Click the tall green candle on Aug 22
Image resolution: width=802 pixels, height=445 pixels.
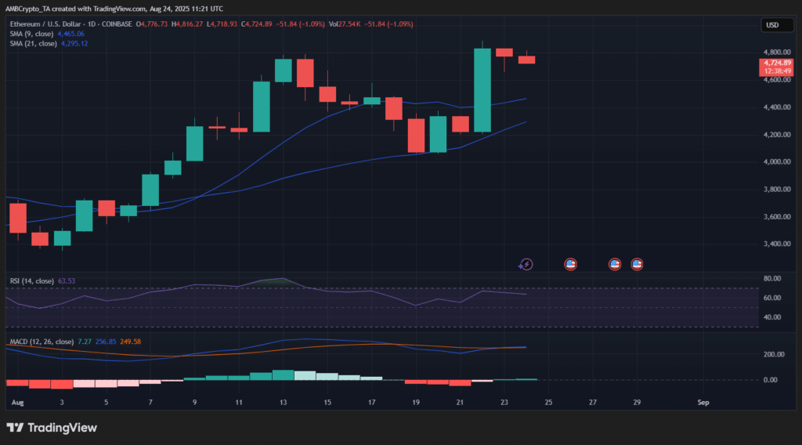click(482, 90)
